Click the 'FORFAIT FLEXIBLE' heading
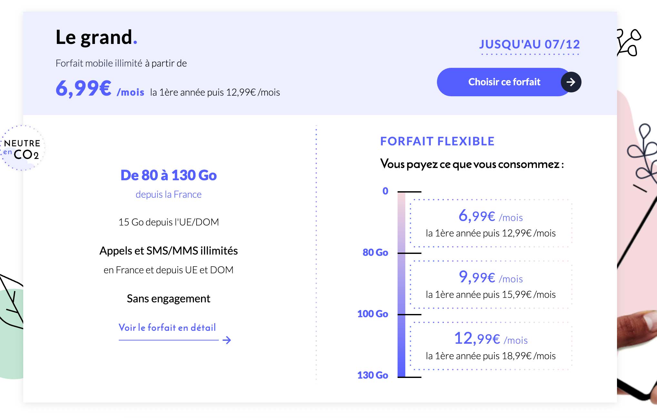Screen dimensions: 657x418 point(437,141)
